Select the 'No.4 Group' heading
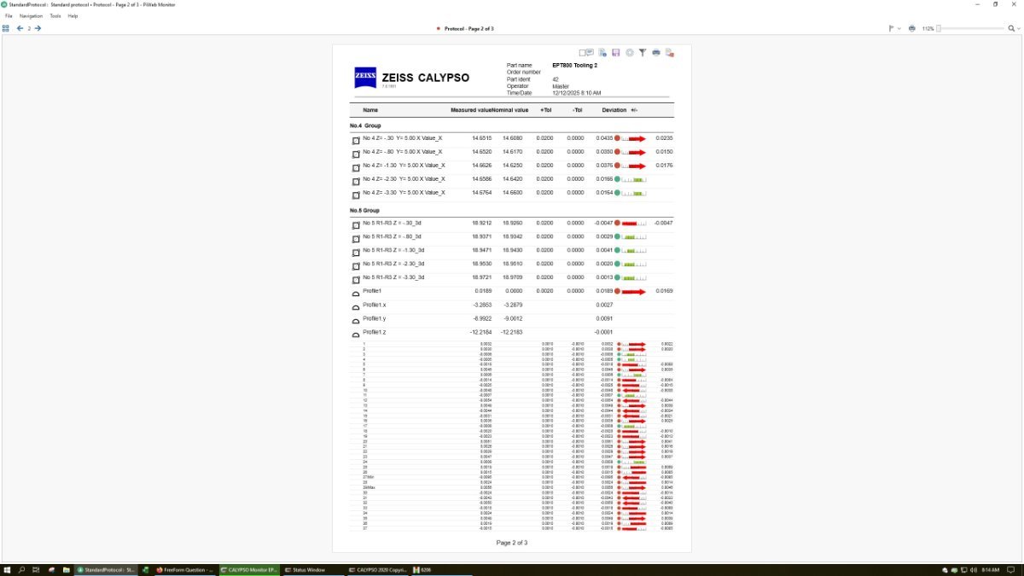This screenshot has width=1024, height=576. click(365, 125)
